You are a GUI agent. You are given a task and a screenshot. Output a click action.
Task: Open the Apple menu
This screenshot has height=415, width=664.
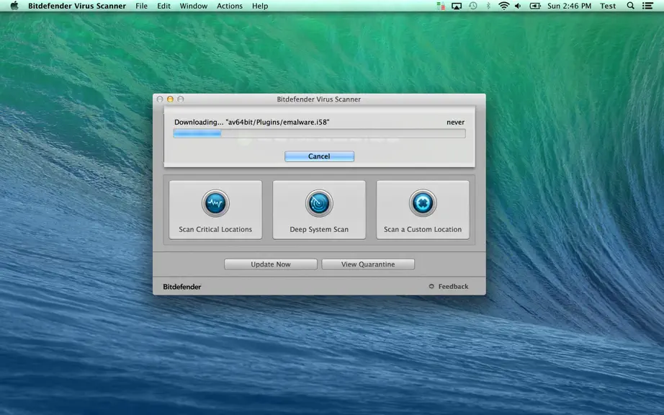pos(14,6)
